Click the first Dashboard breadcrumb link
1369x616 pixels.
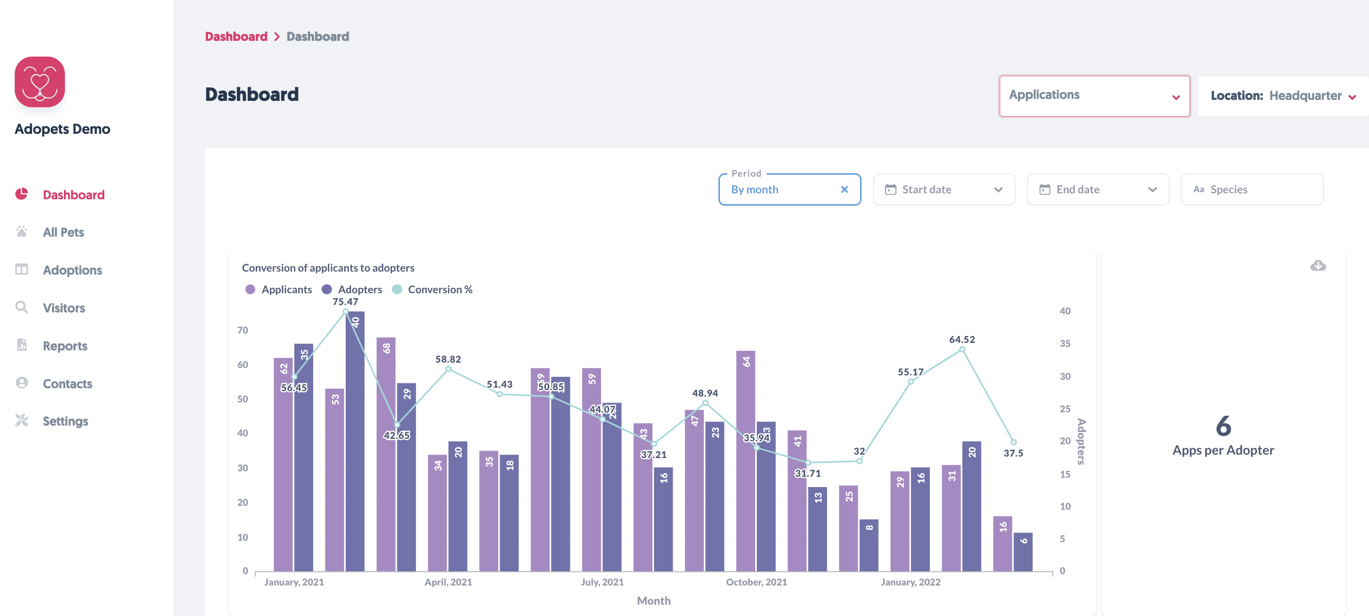[236, 36]
